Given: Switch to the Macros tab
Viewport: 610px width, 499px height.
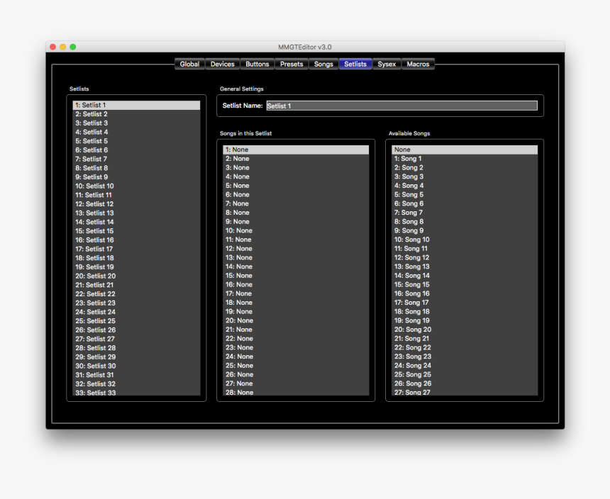Looking at the screenshot, I should 418,64.
